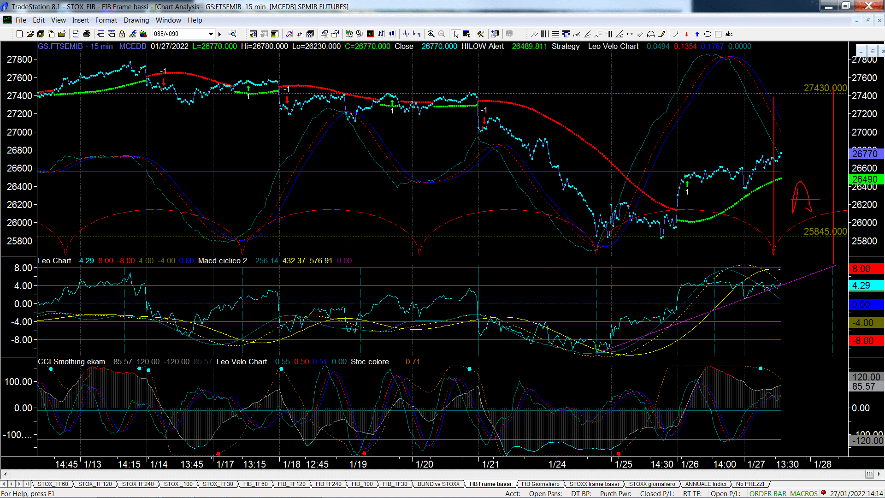Viewport: 885px width, 498px height.
Task: Select the Ellipse drawing tool
Action: [708, 34]
